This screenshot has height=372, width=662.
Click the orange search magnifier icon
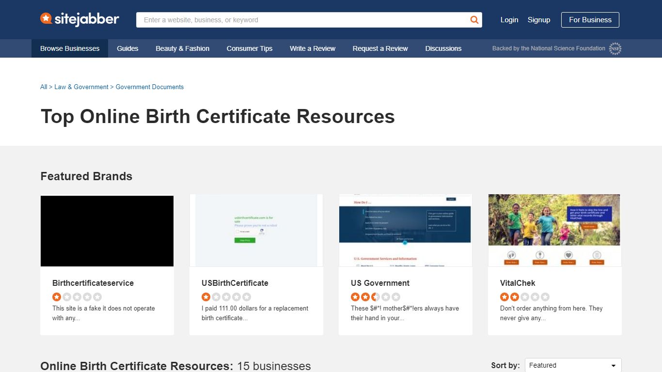[474, 20]
